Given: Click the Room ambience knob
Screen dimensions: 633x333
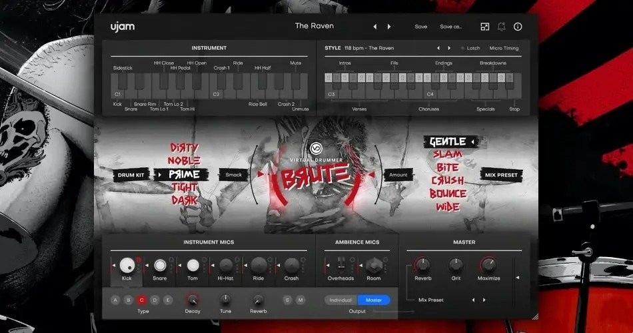Looking at the screenshot, I should (374, 265).
